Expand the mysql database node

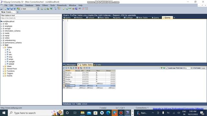tap(1, 36)
